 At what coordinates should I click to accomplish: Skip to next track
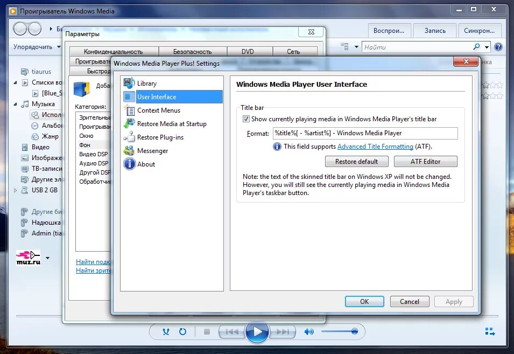pyautogui.click(x=283, y=332)
